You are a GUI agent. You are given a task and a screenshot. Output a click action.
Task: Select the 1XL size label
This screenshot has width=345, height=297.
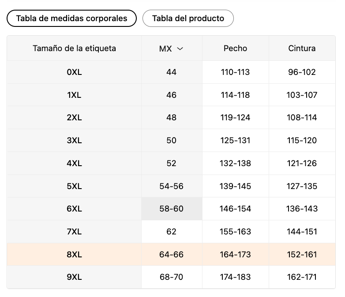(75, 95)
